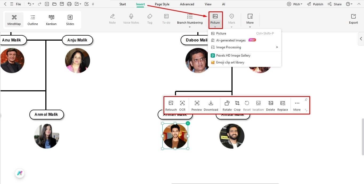Viewport: 364px width, 184px height.
Task: Retouch the selected image
Action: coord(171,105)
